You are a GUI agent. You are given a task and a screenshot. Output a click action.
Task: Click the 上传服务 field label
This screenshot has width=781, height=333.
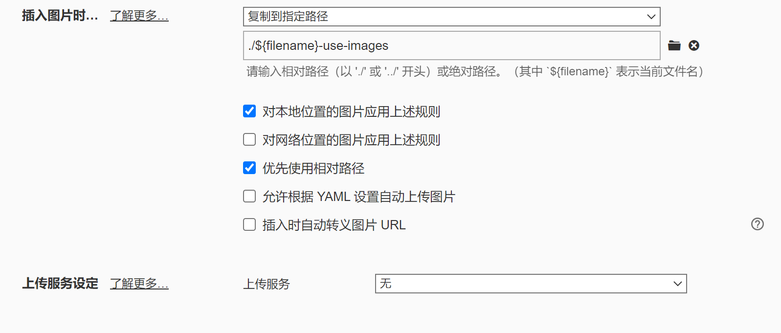[x=267, y=284]
